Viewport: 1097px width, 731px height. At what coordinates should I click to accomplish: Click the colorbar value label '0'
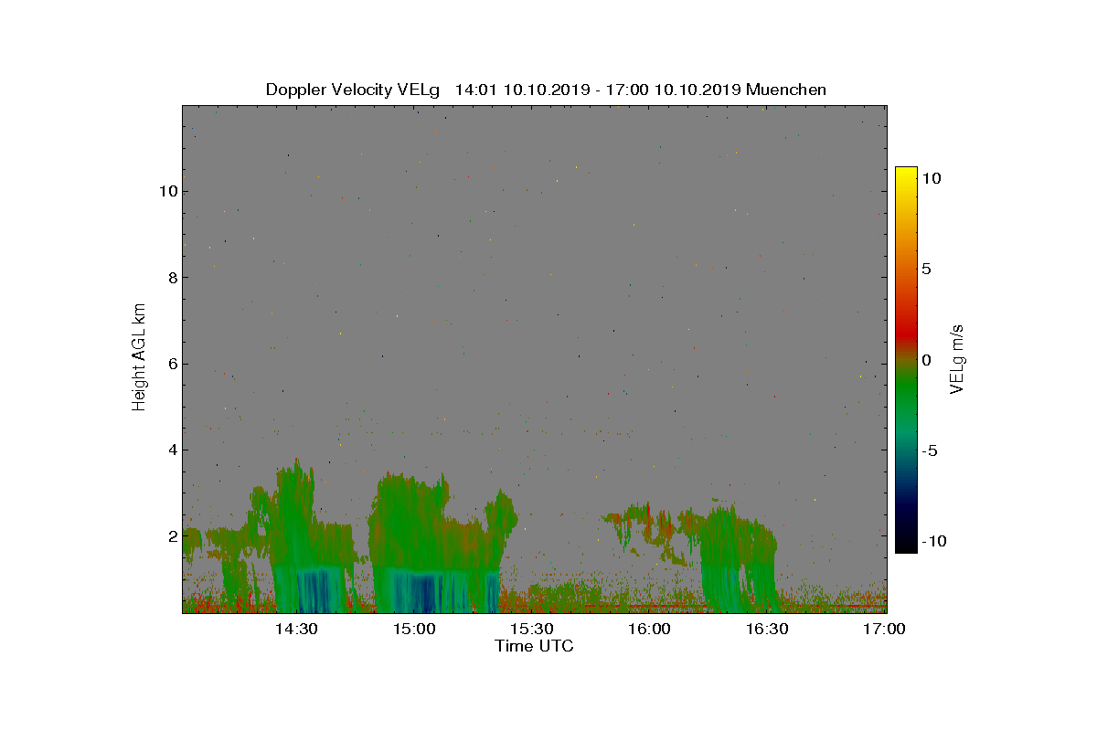click(x=926, y=360)
